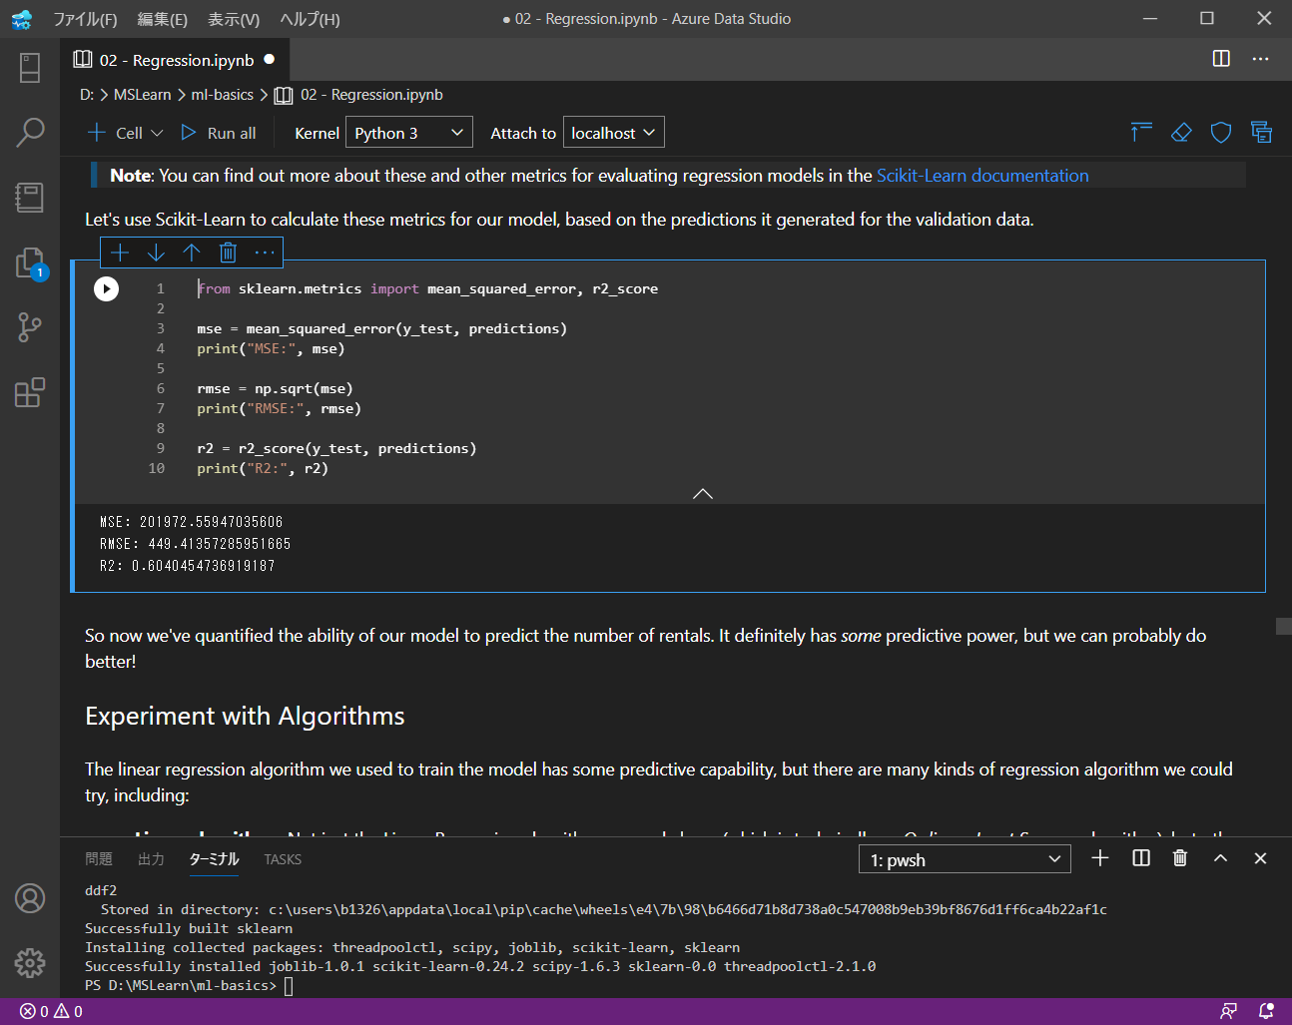Screen dimensions: 1292x1025
Task: Click the trusted shield icon
Action: point(1220,133)
